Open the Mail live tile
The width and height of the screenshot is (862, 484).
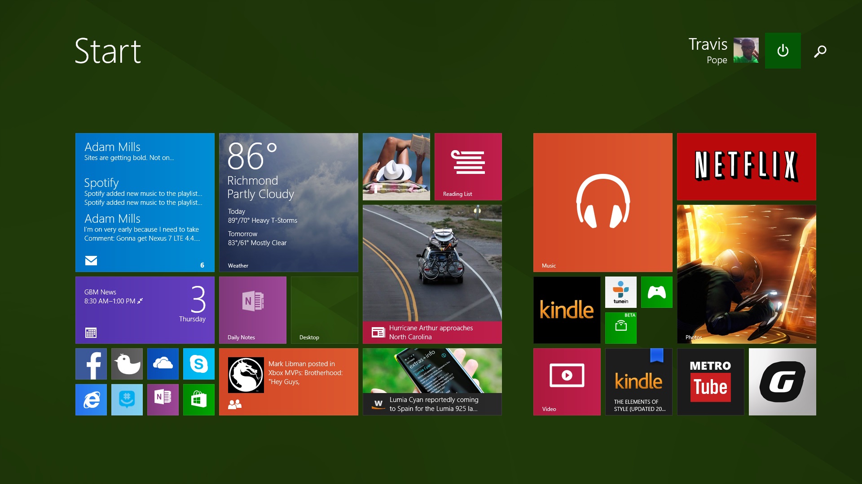click(x=145, y=203)
